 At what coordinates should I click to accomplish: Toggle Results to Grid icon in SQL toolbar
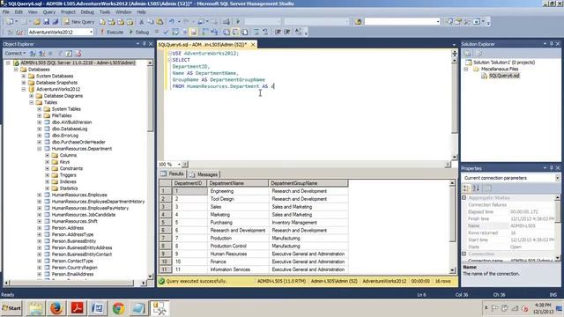235,32
